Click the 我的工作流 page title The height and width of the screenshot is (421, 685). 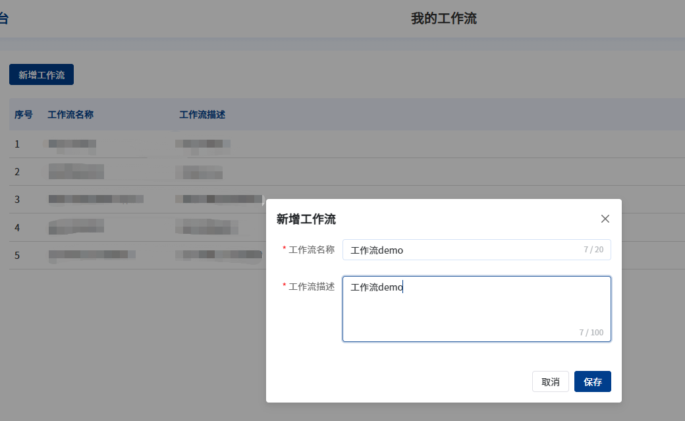443,18
